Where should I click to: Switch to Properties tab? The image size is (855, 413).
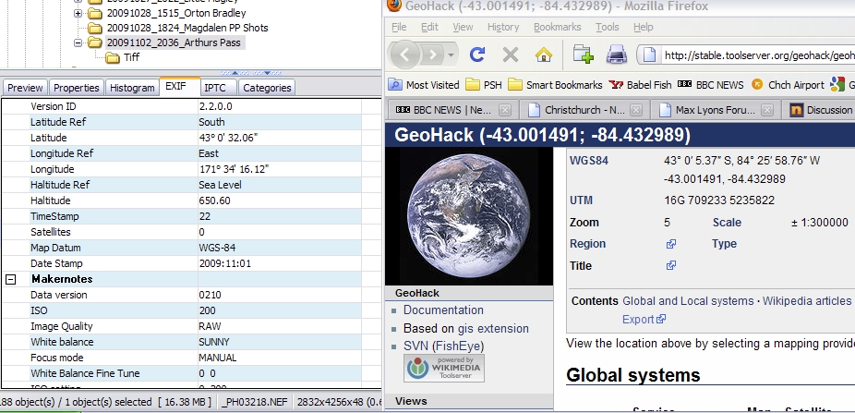point(77,87)
